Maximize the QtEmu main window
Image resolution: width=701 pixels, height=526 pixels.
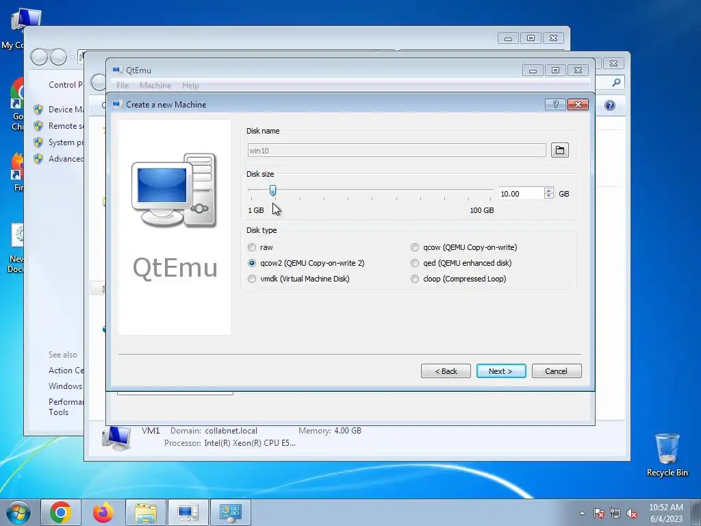555,71
